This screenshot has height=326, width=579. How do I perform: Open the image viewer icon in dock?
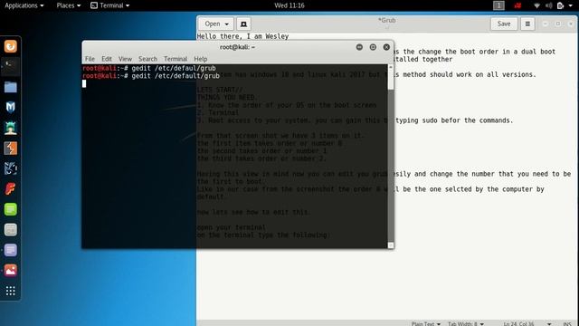point(10,271)
